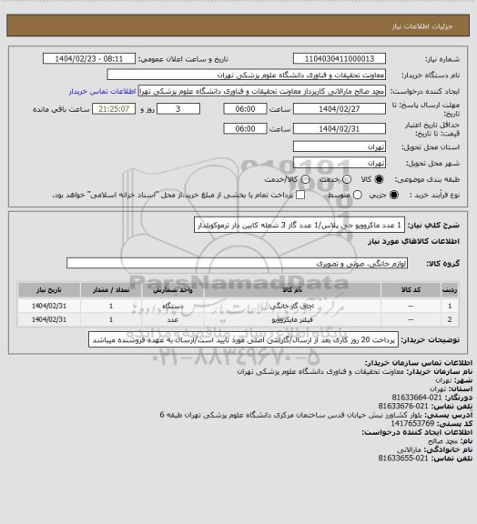Image resolution: width=477 pixels, height=524 pixels.
Task: Click the تاریخ نیاز column header
Action: click(49, 289)
